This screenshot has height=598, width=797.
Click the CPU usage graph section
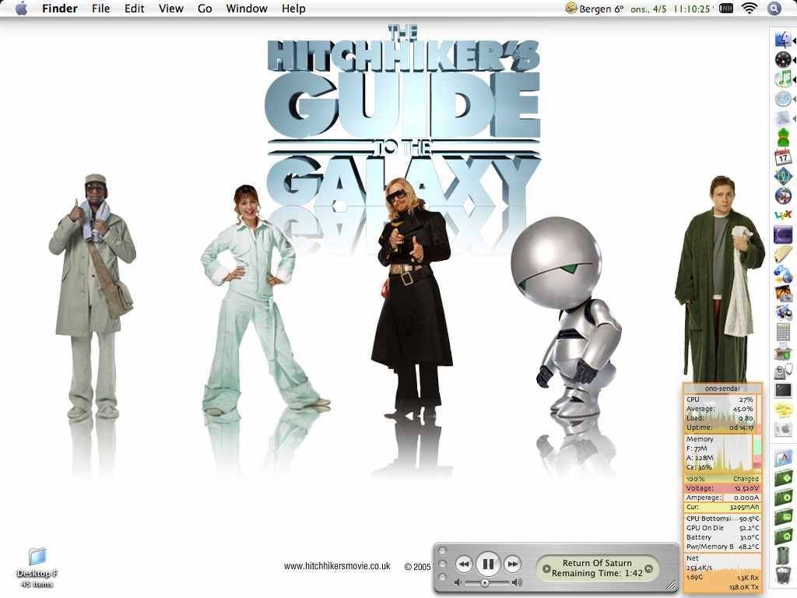point(722,413)
